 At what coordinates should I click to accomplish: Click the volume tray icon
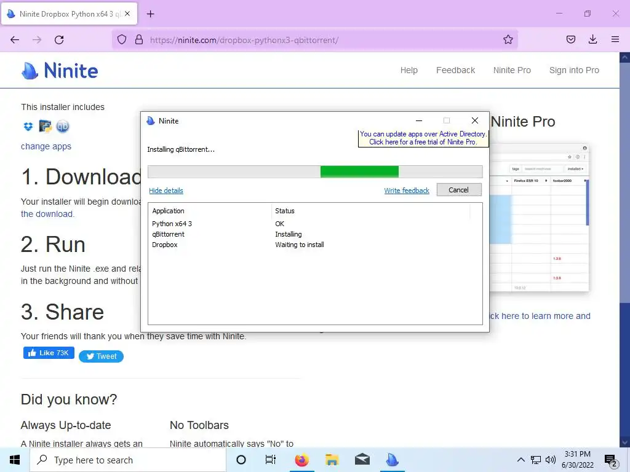click(551, 460)
